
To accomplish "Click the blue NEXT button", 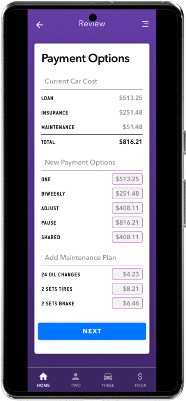I will [x=92, y=331].
